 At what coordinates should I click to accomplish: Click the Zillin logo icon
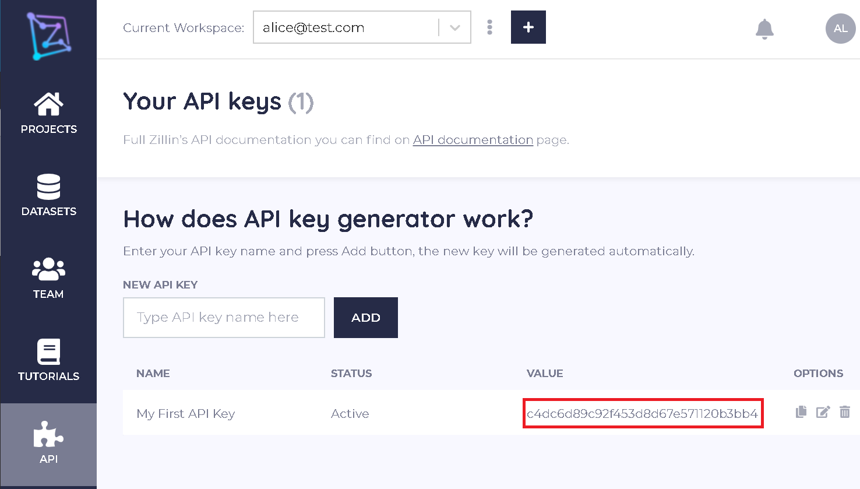coord(48,36)
